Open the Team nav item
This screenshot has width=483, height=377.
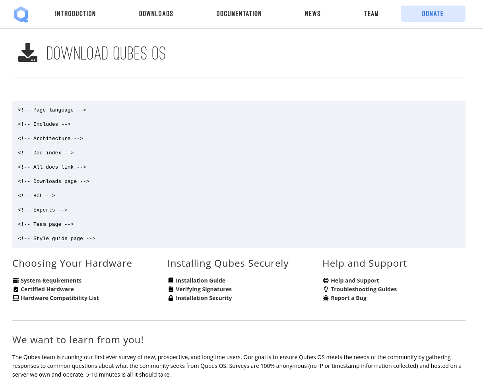[x=371, y=14]
